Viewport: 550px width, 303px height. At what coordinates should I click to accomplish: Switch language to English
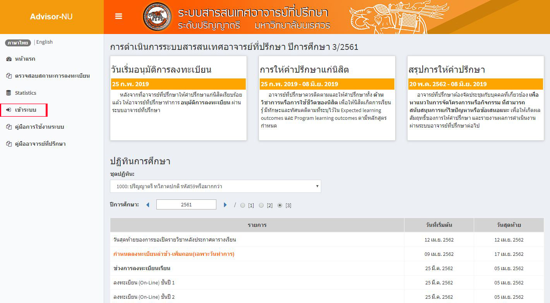45,42
